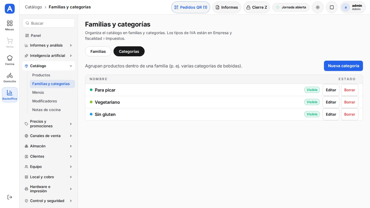Expand Precios y promociones section
Viewport: 370px width, 208px height.
coord(48,124)
